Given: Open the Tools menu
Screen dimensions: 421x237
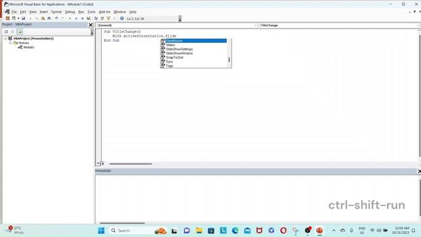Looking at the screenshot, I should [x=91, y=12].
